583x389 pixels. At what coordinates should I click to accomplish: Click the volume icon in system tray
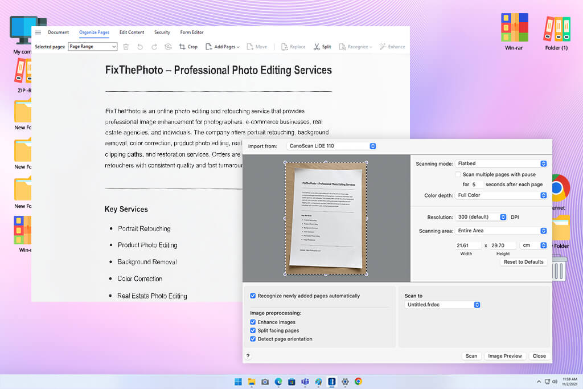coord(555,382)
